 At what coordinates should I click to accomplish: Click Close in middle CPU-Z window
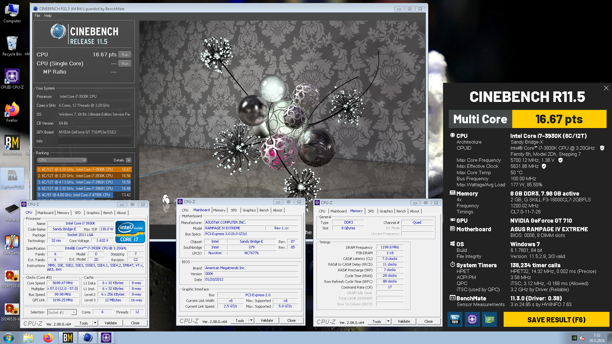click(x=291, y=320)
